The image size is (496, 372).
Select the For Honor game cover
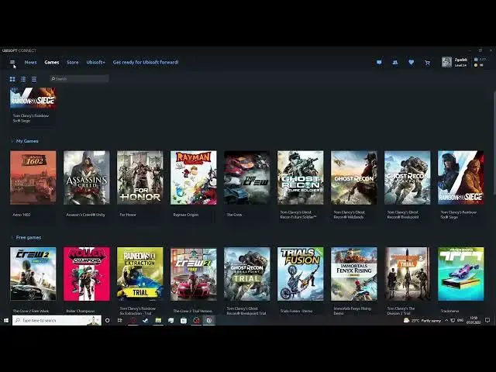pos(140,177)
